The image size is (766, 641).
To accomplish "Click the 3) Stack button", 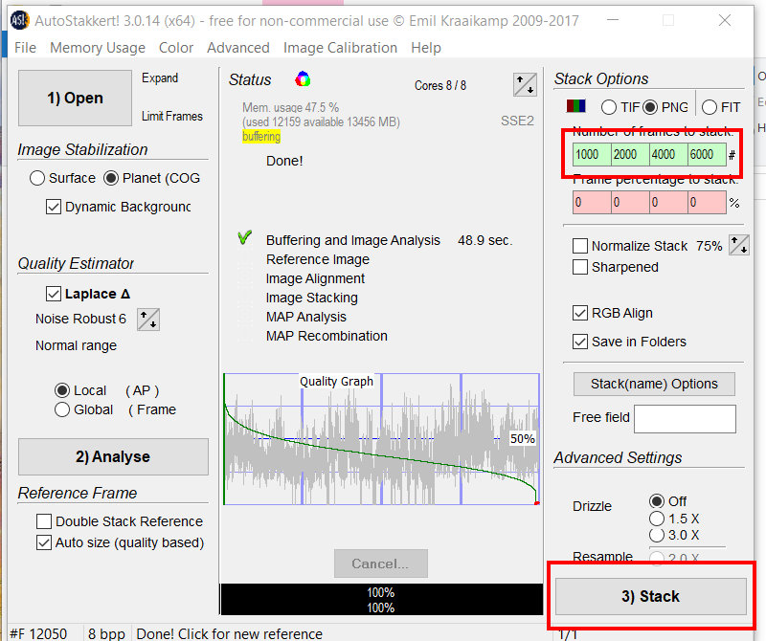I will click(651, 597).
